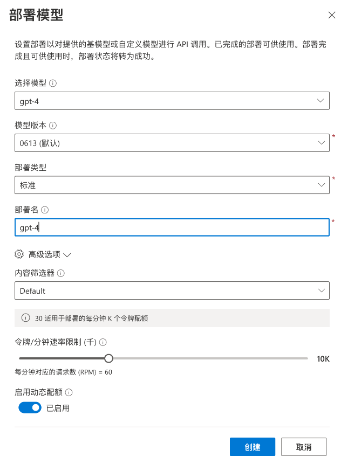
Task: Click the 创建 button
Action: pos(253,446)
